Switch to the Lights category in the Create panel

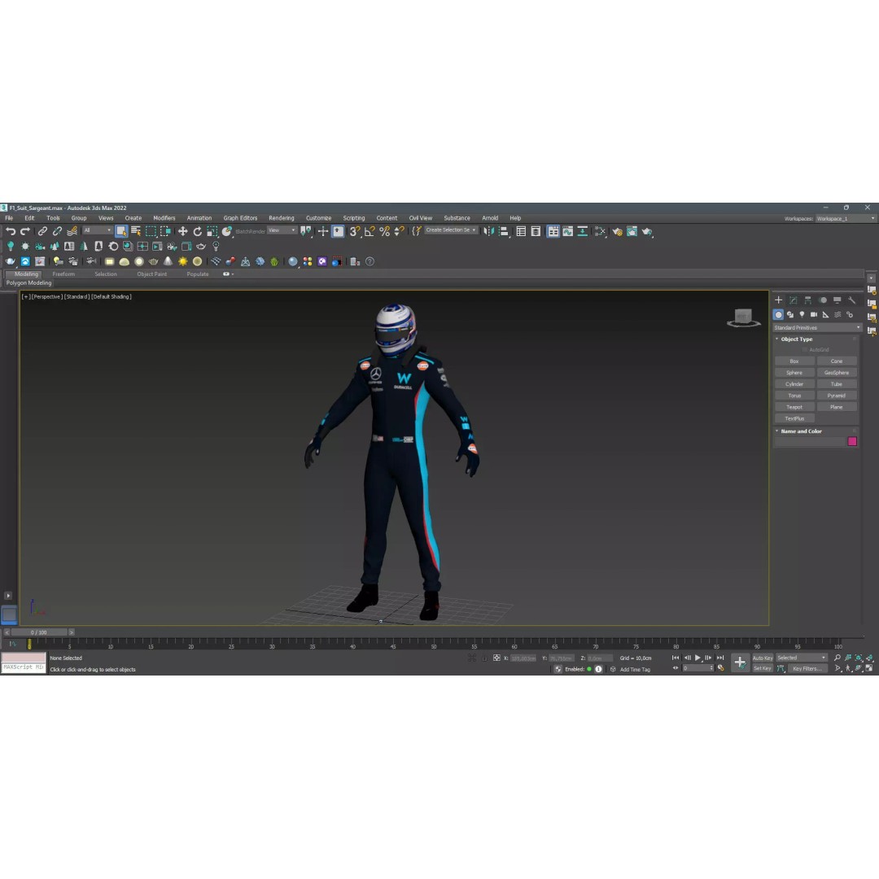[802, 314]
